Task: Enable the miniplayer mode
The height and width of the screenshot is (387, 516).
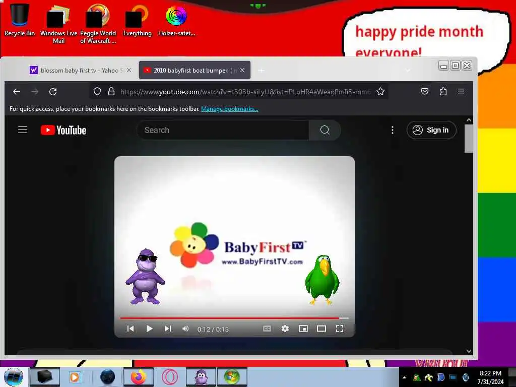Action: [x=303, y=329]
